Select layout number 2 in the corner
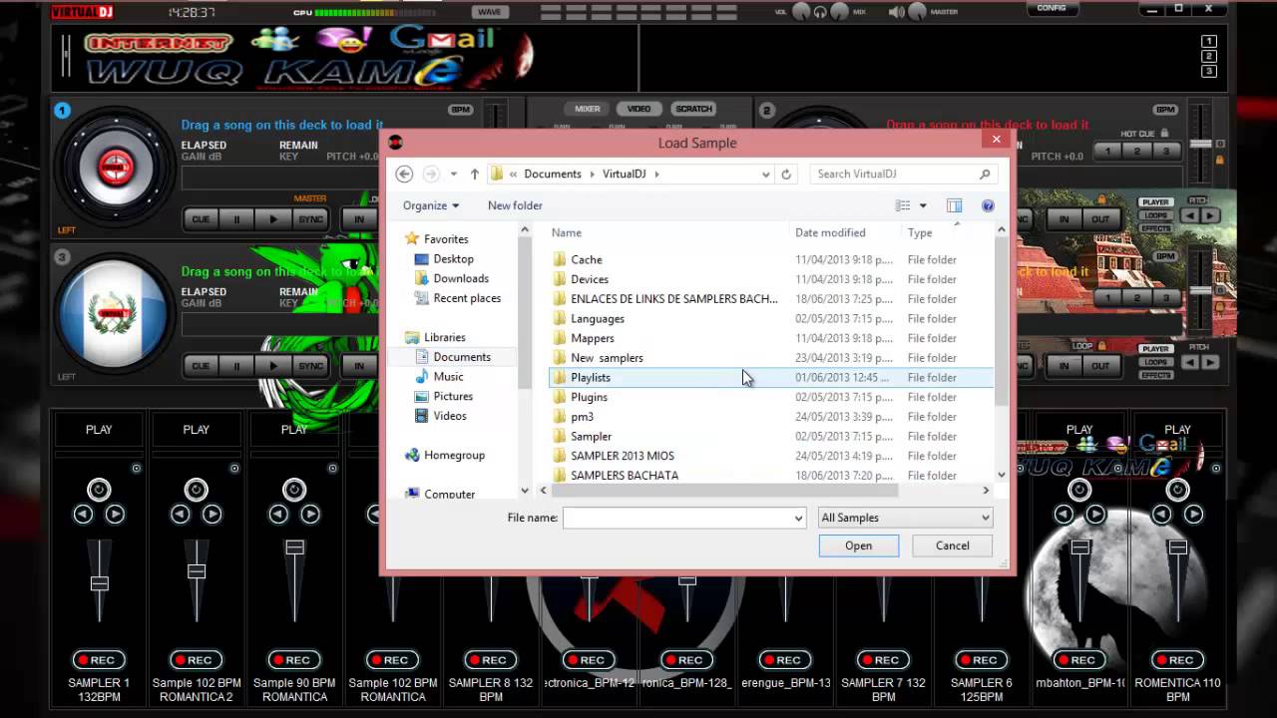This screenshot has width=1277, height=718. point(1209,57)
